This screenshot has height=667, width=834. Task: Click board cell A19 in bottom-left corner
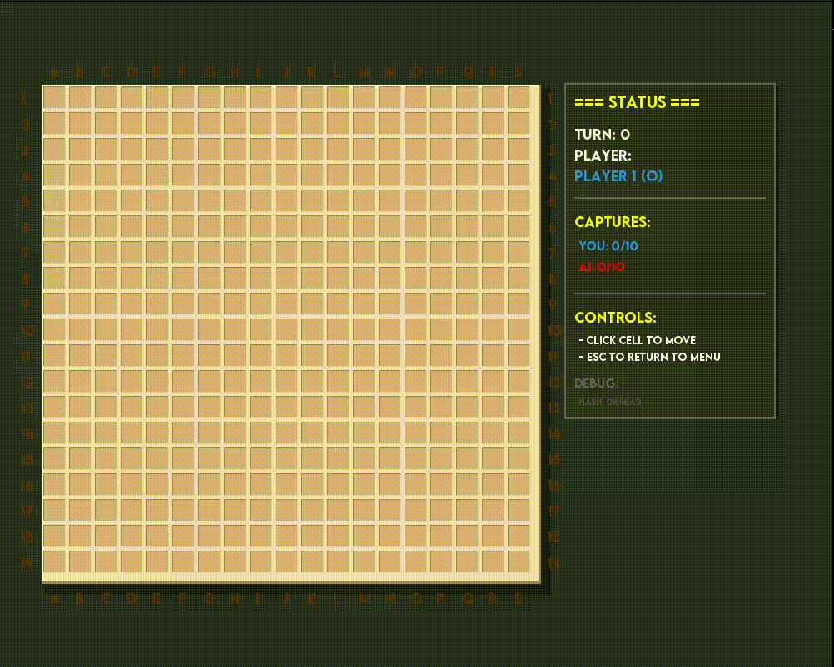coord(54,561)
